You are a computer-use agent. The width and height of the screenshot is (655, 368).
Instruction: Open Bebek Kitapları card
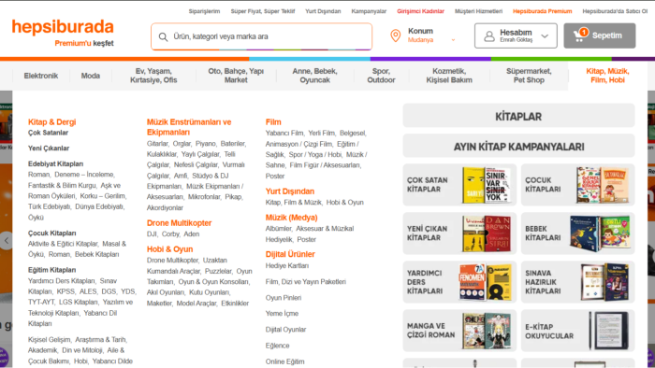click(x=577, y=234)
